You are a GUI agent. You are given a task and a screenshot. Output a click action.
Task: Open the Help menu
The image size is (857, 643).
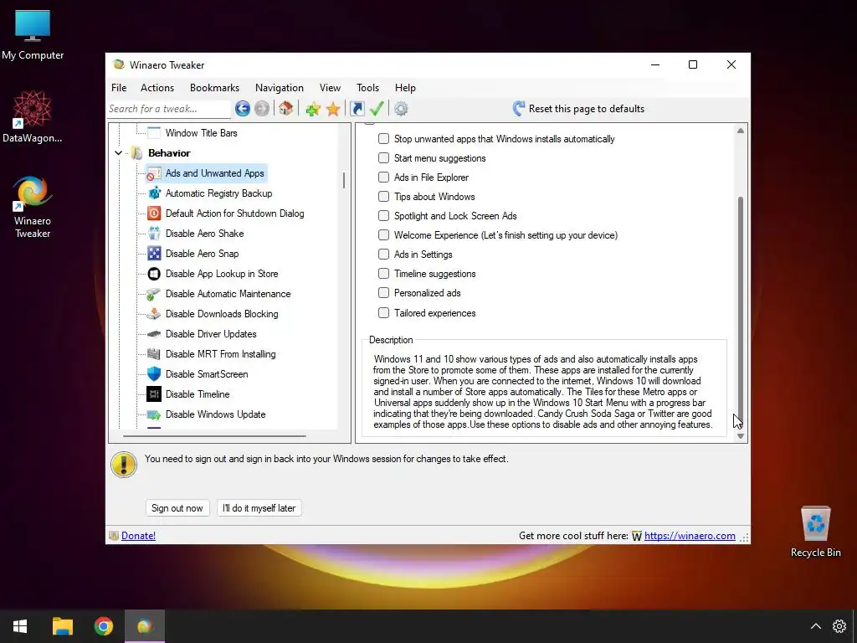405,87
